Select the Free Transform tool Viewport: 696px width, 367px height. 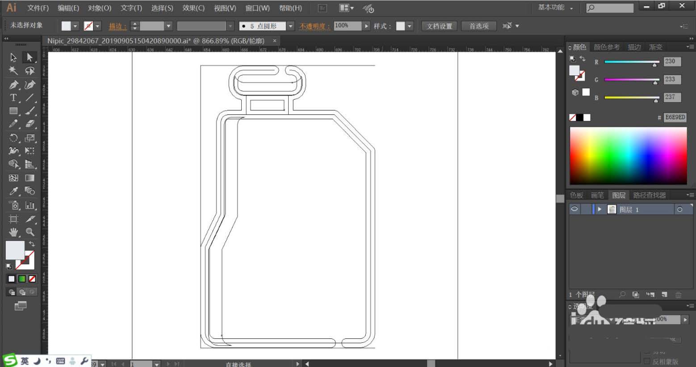point(30,151)
